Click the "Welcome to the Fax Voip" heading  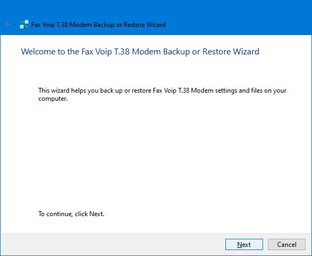tap(140, 52)
